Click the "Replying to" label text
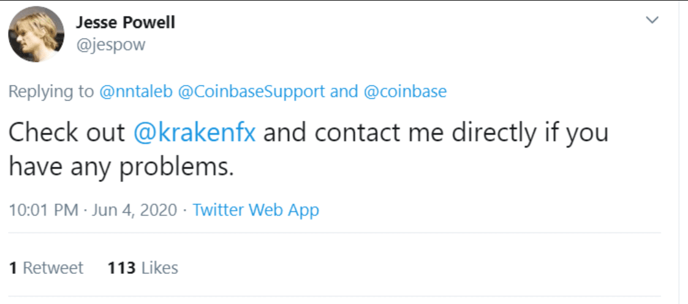 [x=51, y=92]
